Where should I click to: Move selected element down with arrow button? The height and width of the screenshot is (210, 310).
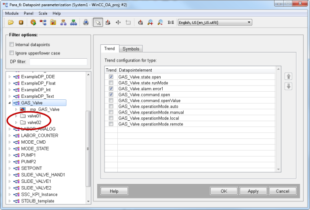tap(288, 86)
